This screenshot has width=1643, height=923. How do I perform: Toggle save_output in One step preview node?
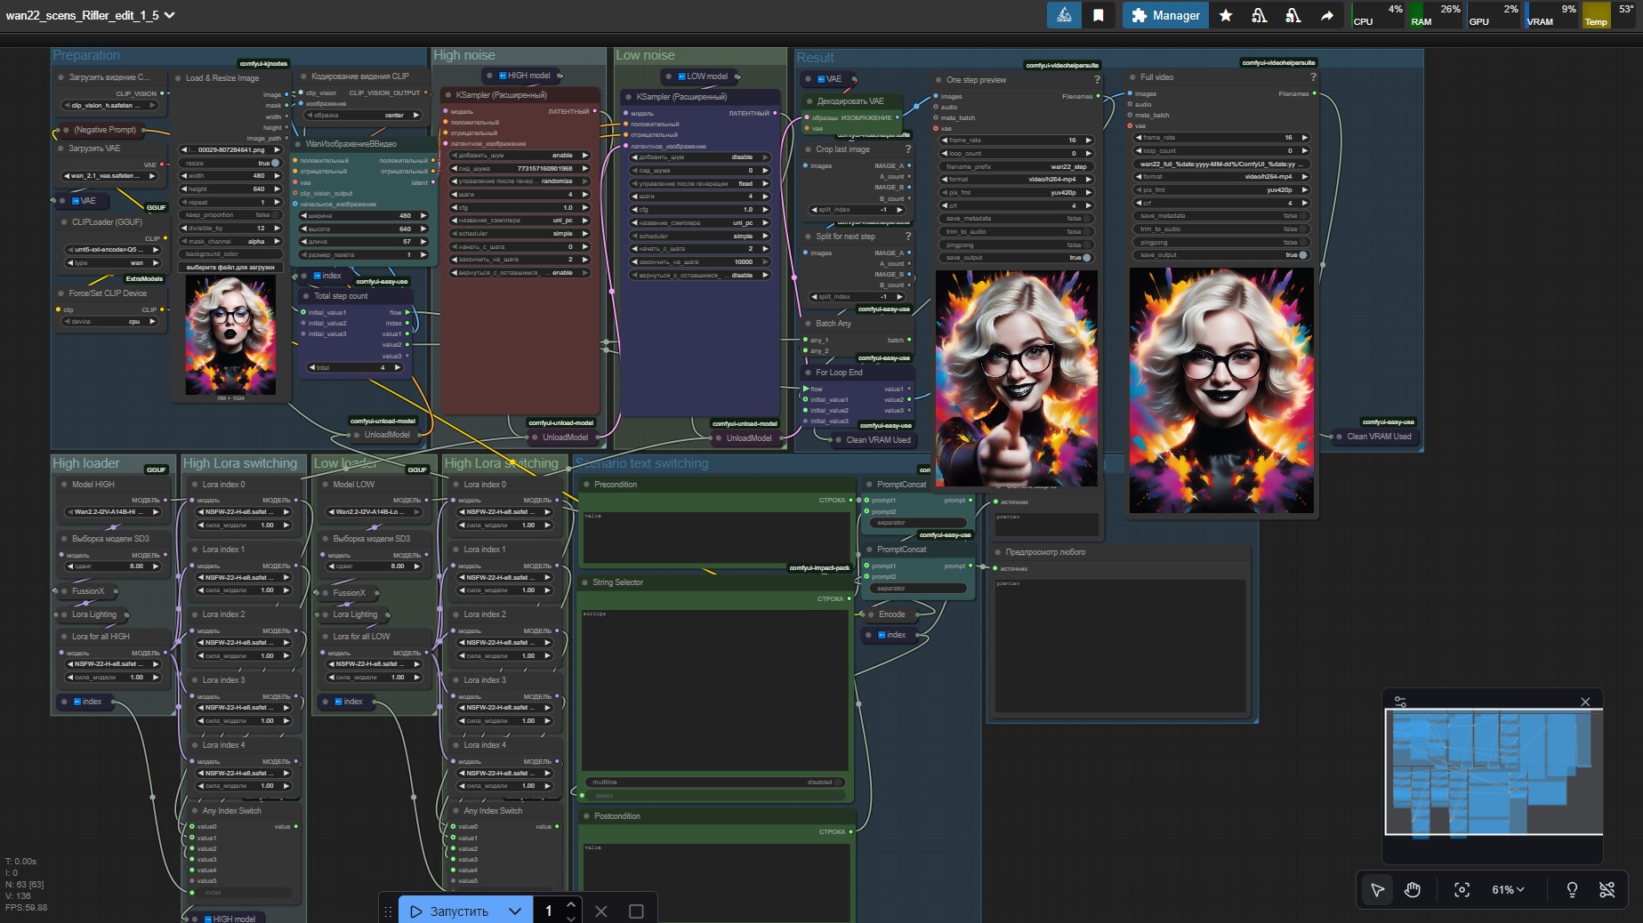click(1085, 258)
